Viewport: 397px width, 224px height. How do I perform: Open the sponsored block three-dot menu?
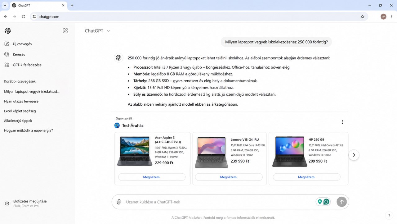pyautogui.click(x=343, y=122)
